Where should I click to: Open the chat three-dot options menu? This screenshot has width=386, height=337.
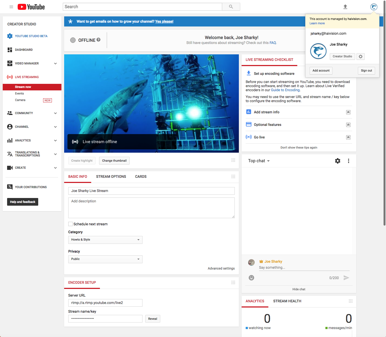coord(349,161)
